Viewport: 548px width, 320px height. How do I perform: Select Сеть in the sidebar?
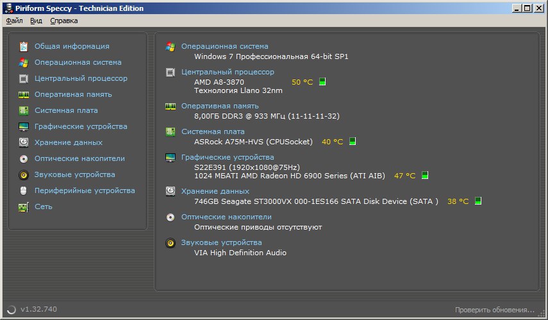(44, 207)
